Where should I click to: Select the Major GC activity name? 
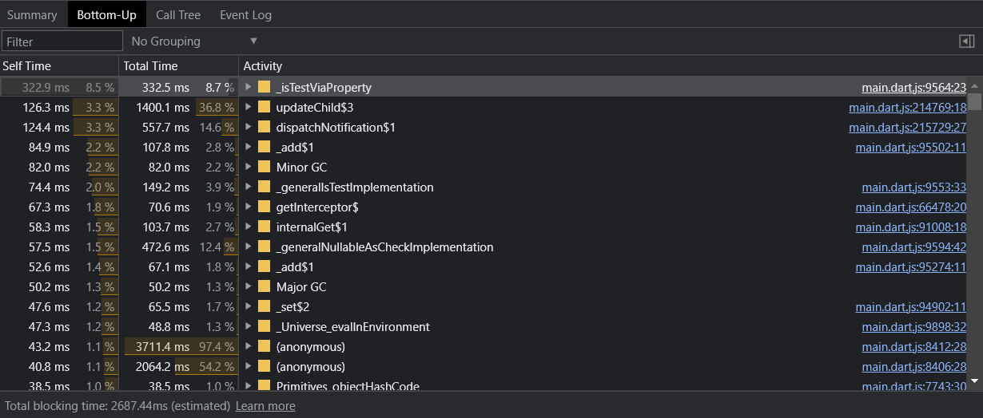coord(301,286)
